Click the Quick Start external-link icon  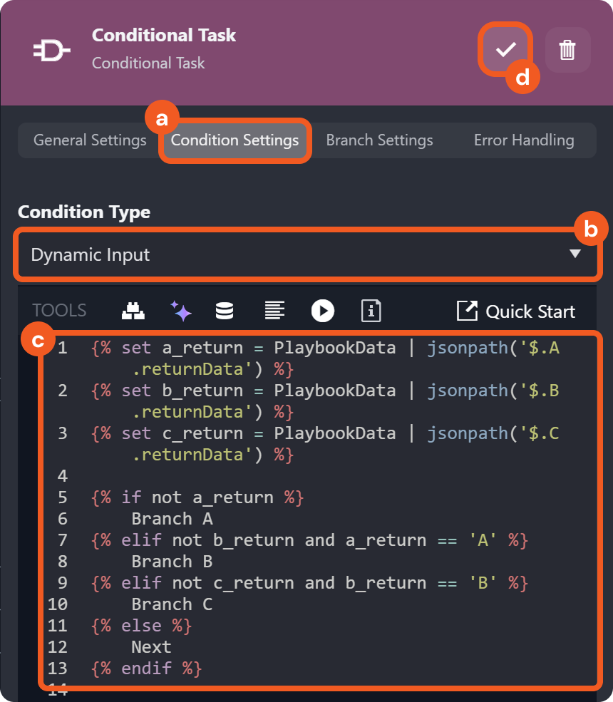pos(467,311)
